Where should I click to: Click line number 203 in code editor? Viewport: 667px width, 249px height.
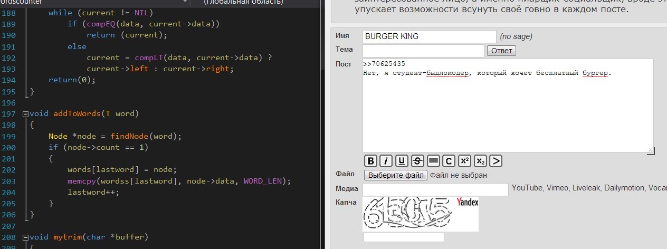pos(8,181)
